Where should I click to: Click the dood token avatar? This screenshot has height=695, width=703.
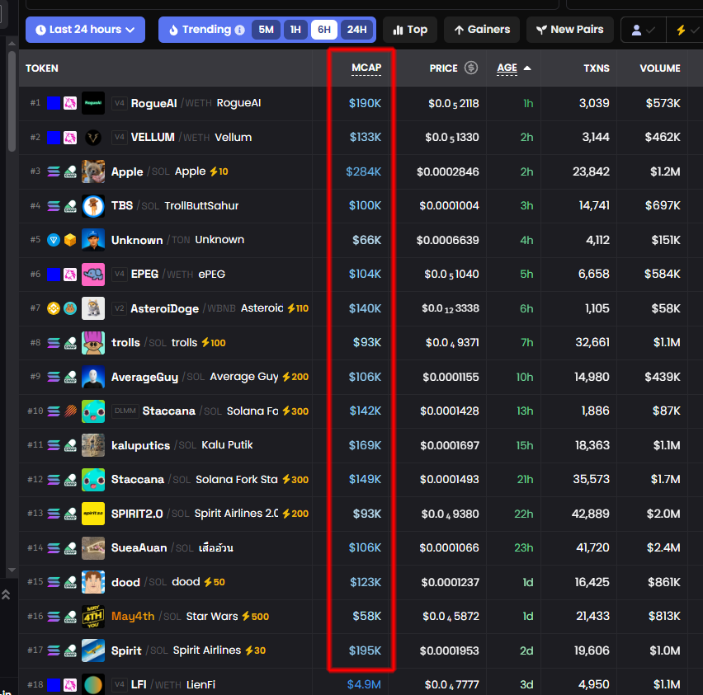tap(93, 582)
